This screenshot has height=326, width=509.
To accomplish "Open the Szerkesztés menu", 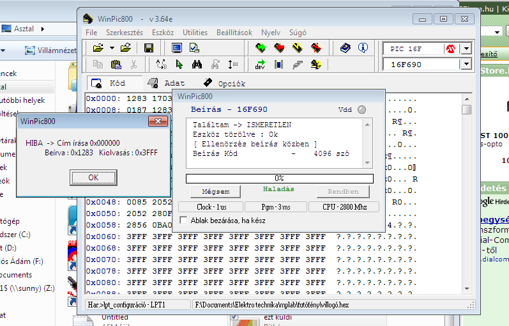I will tap(125, 33).
